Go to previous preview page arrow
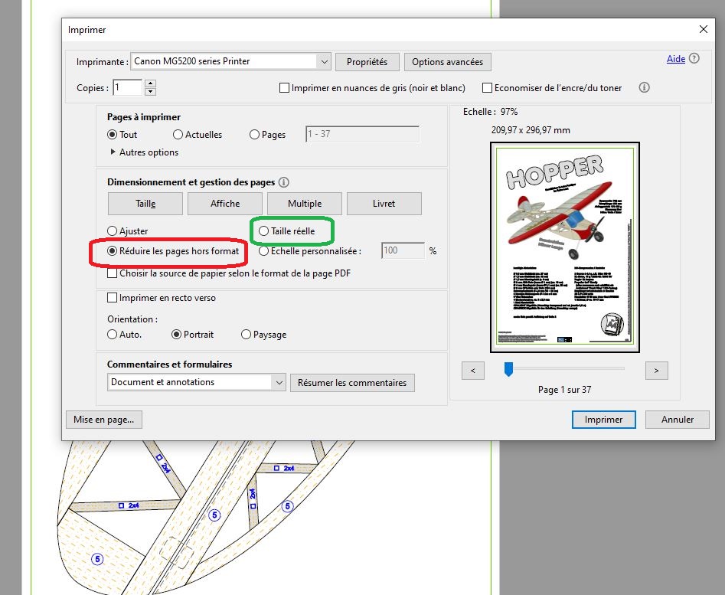725x595 pixels. (473, 371)
